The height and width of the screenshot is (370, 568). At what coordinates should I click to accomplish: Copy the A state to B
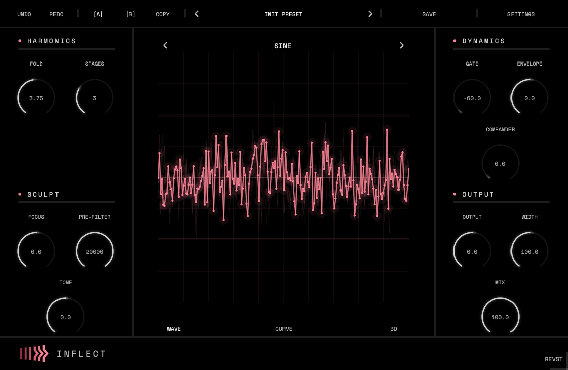(x=162, y=14)
